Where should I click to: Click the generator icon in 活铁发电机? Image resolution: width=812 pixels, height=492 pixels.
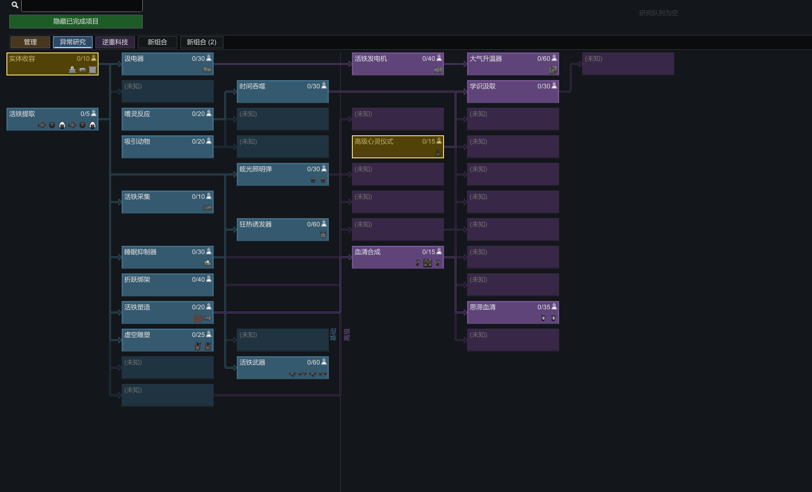click(438, 70)
